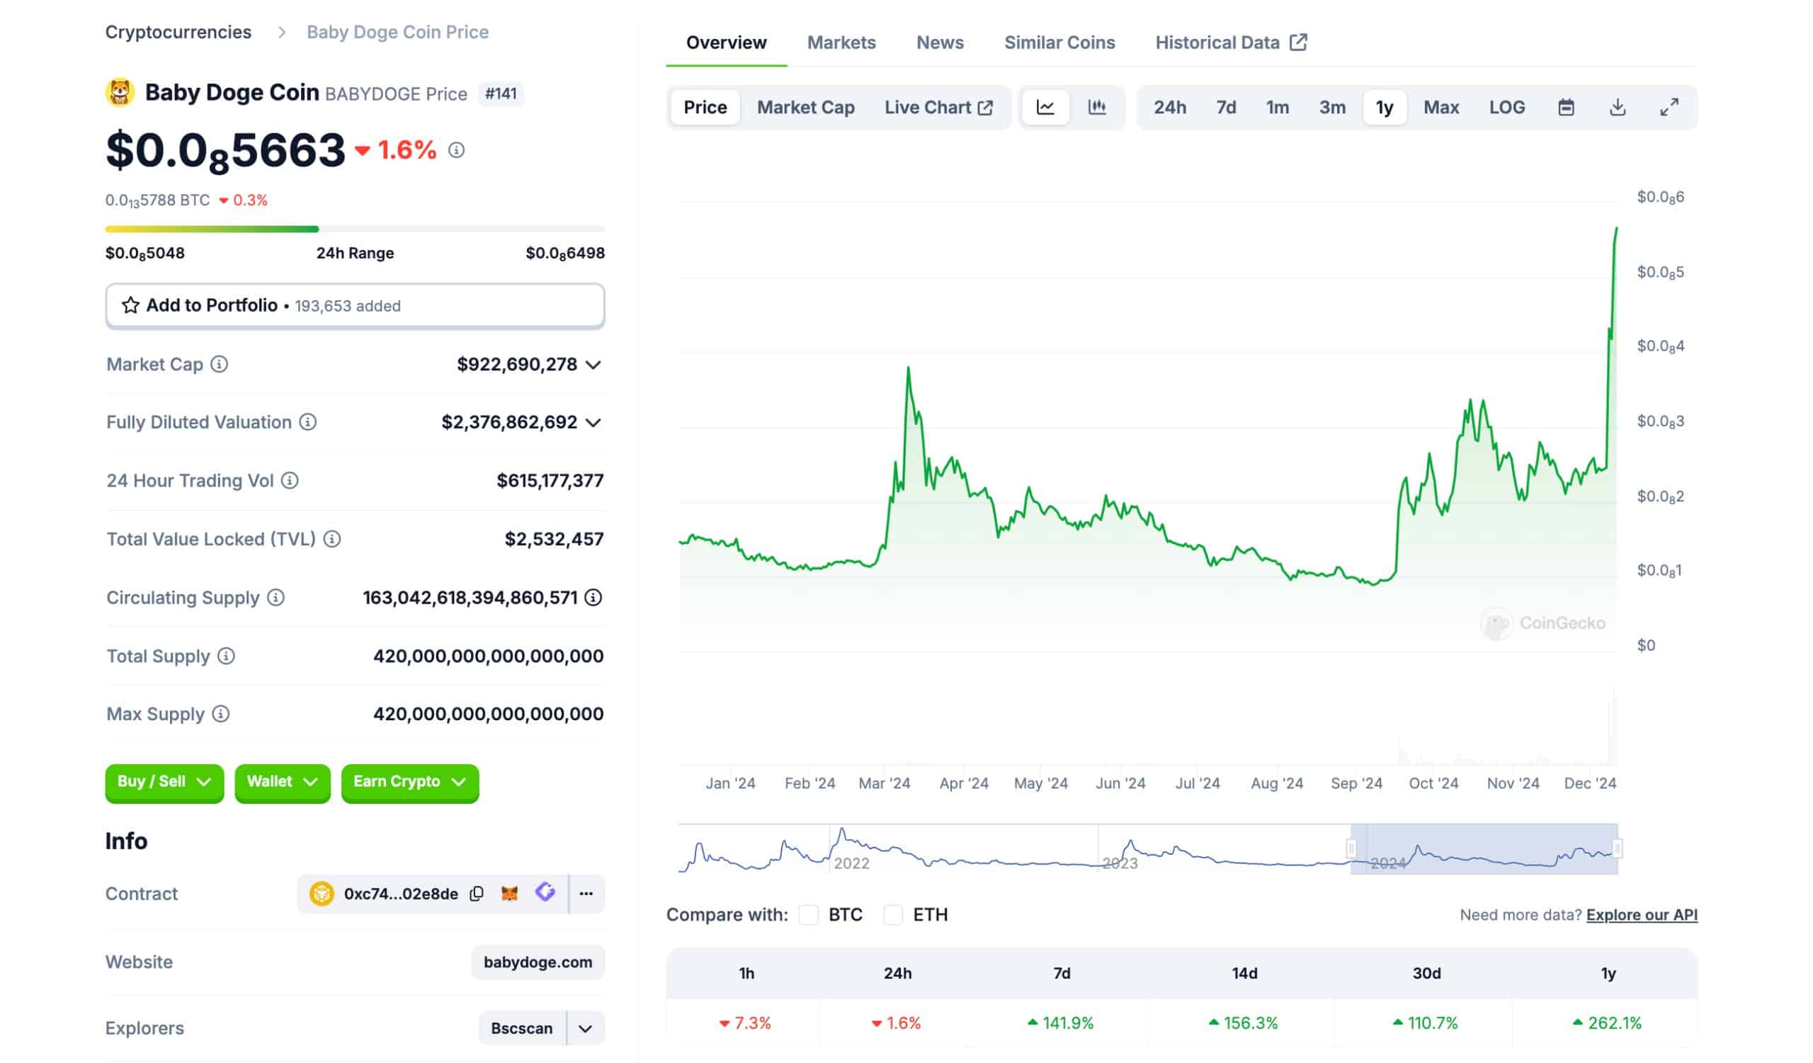The height and width of the screenshot is (1063, 1813).
Task: Open the Similar Coins tab
Action: (1059, 42)
